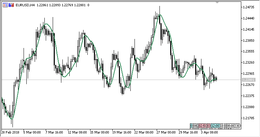Click the 7 Mar 16:00 time label

[54, 132]
